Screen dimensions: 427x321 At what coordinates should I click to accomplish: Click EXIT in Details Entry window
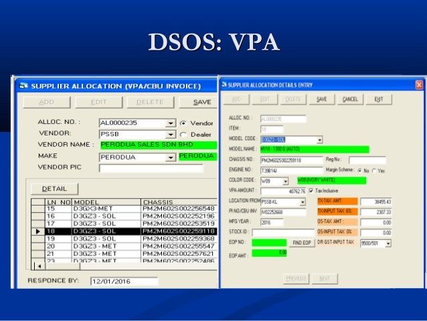coord(379,99)
